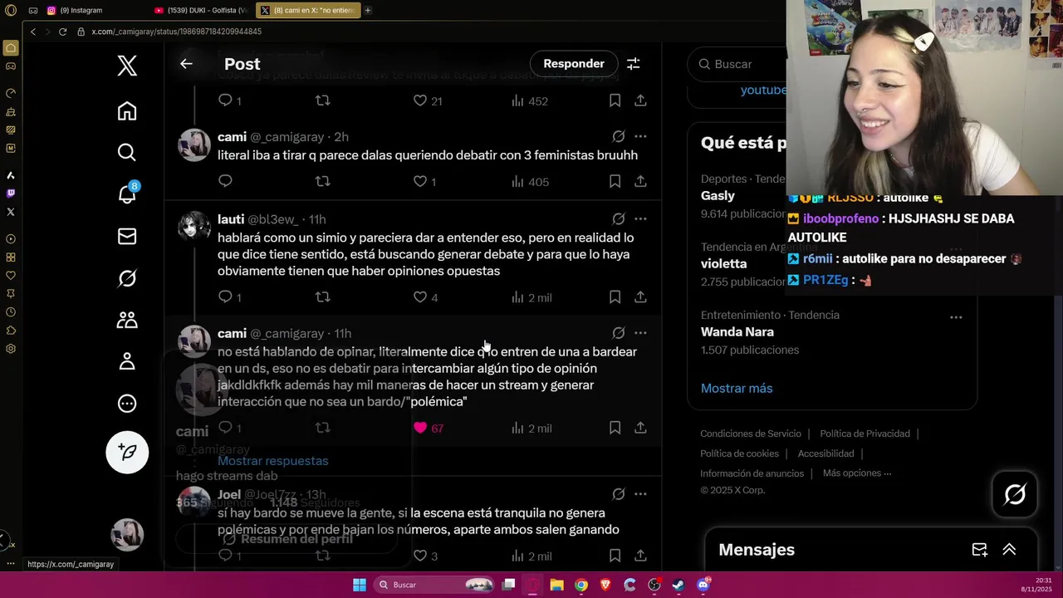Repost cami's 2h post
Screen dimensions: 1063x598
(x=323, y=181)
